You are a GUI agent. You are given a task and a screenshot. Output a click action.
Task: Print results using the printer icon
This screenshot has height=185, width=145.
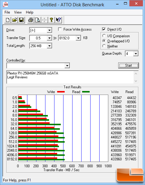click(31, 20)
